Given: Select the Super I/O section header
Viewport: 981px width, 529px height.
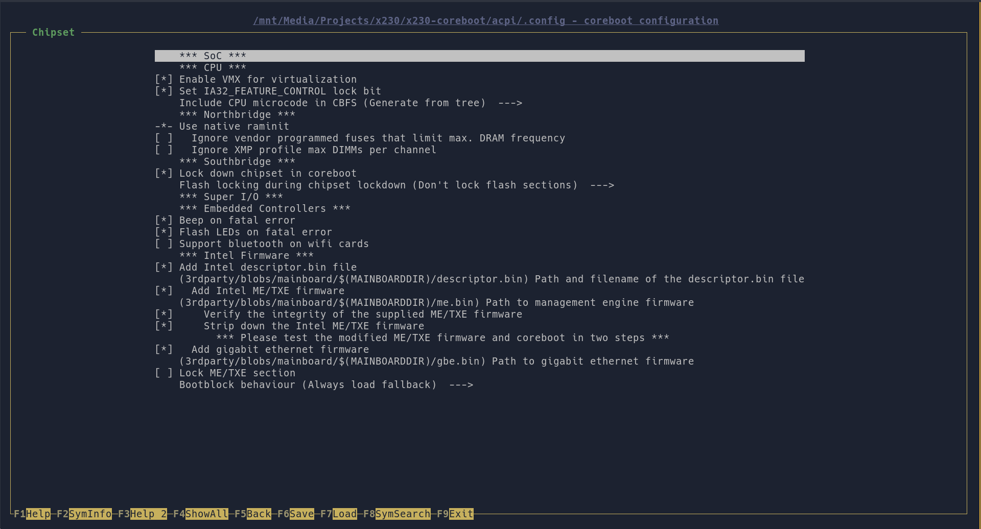Looking at the screenshot, I should (x=231, y=197).
